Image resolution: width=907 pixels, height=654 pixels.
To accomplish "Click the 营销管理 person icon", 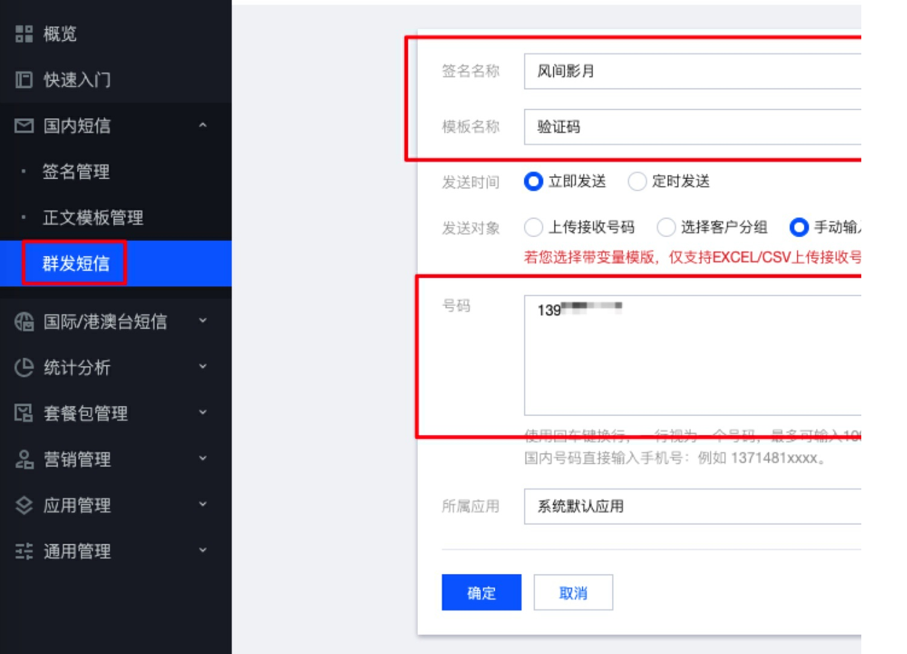I will pyautogui.click(x=24, y=459).
